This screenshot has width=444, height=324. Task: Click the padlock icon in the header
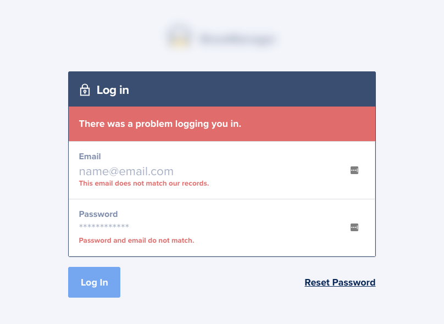point(85,90)
